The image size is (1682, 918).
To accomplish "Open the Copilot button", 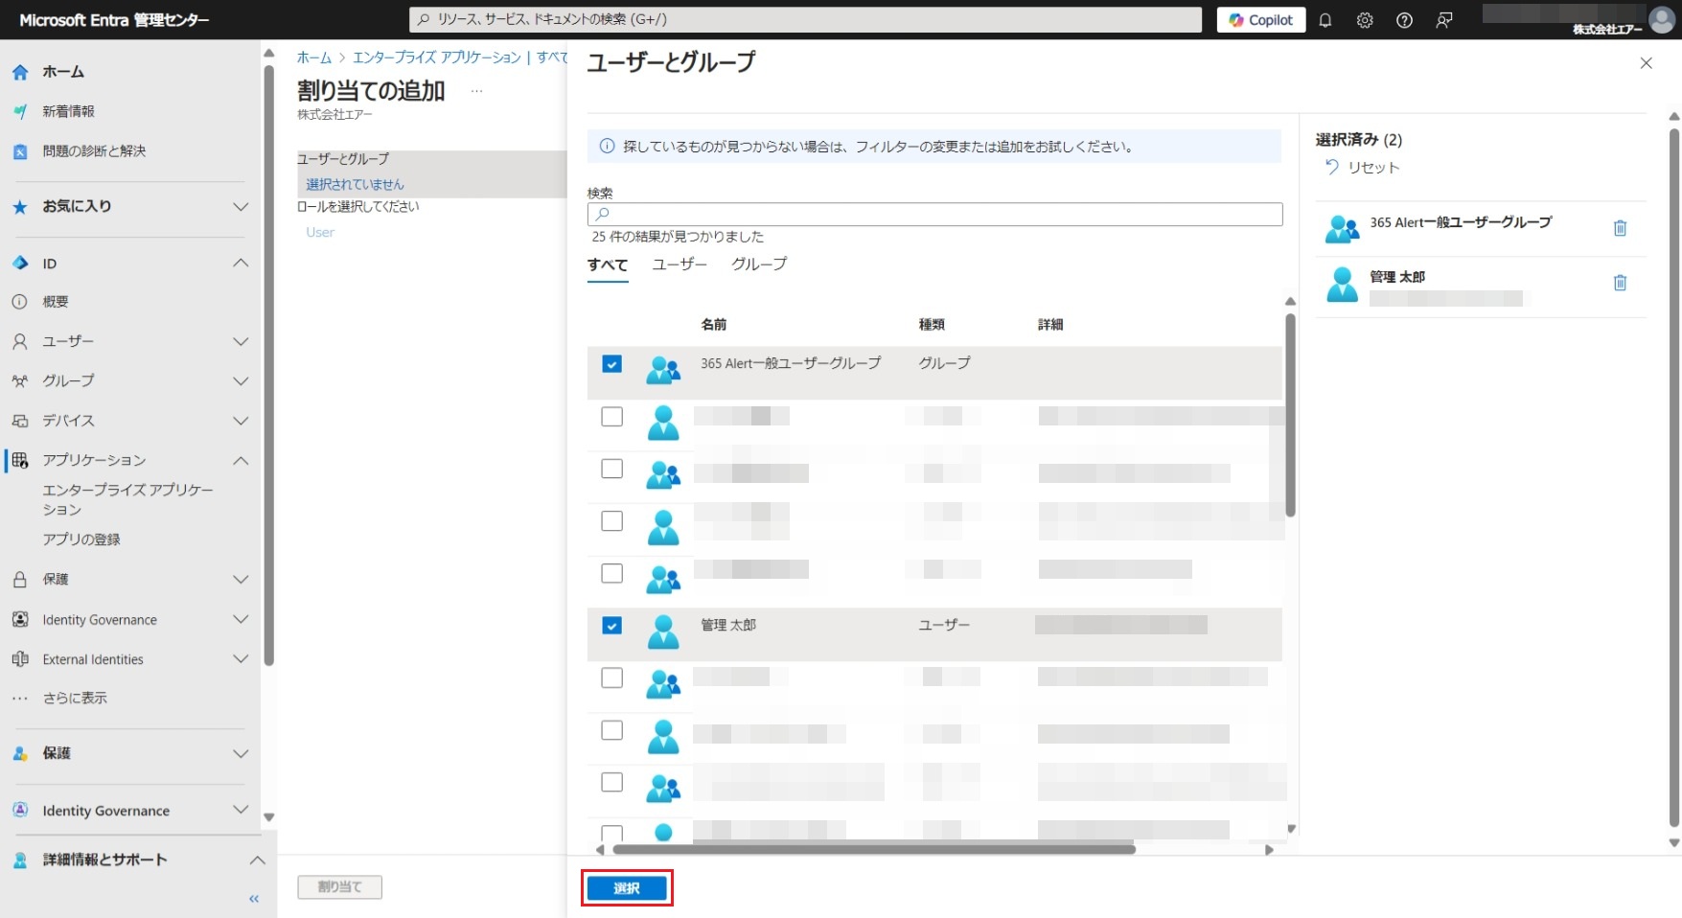I will [1260, 20].
